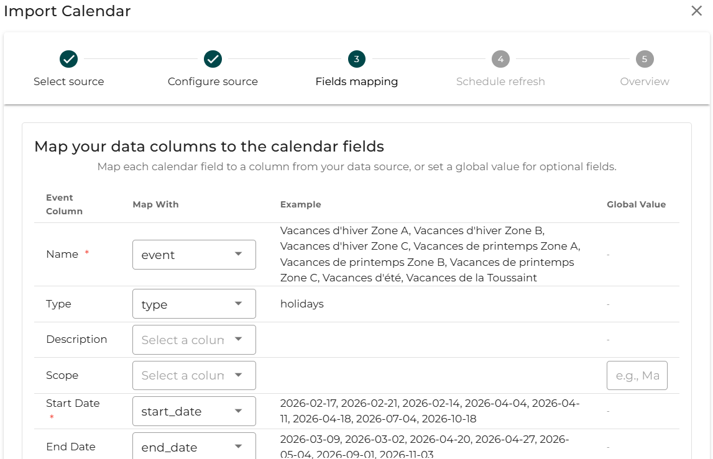Open the Name field 'event' dropdown
Image resolution: width=713 pixels, height=459 pixels.
(x=194, y=255)
